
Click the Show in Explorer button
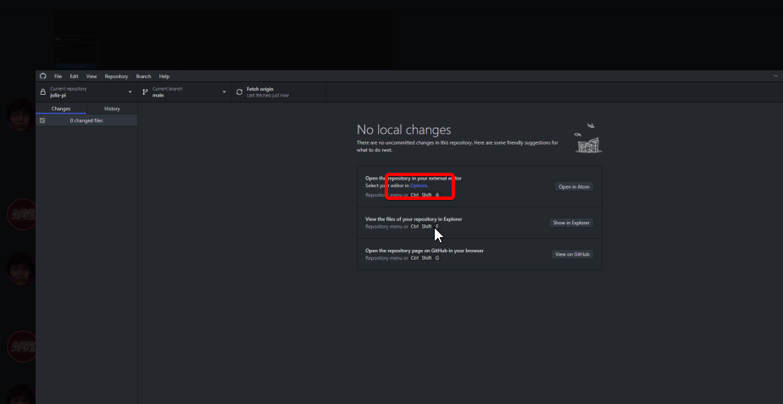pyautogui.click(x=572, y=223)
